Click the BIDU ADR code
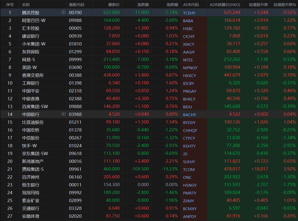The width and height of the screenshot is (298, 221). (x=187, y=107)
